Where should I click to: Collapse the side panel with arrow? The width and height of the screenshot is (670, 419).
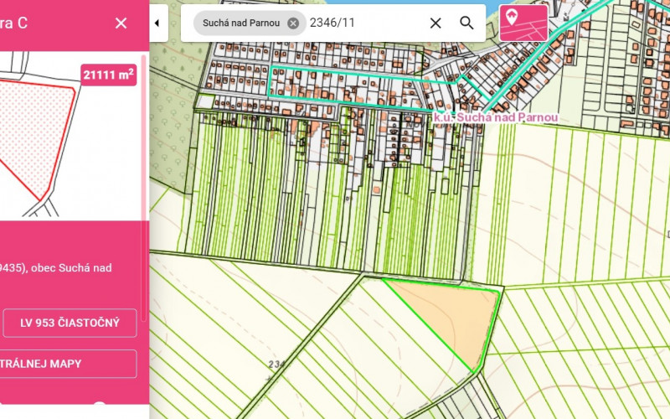point(157,23)
